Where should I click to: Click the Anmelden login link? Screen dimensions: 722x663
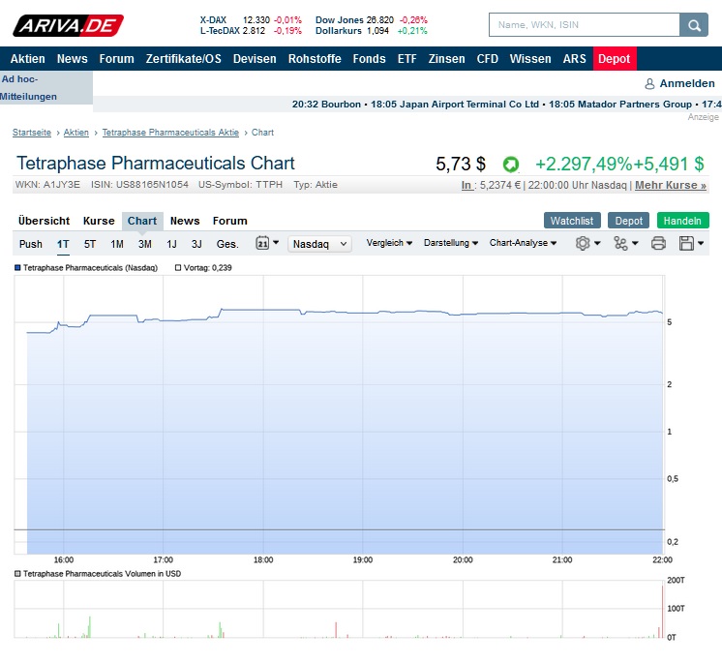point(687,83)
